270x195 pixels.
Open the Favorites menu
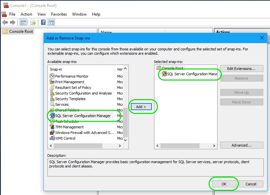[59, 14]
